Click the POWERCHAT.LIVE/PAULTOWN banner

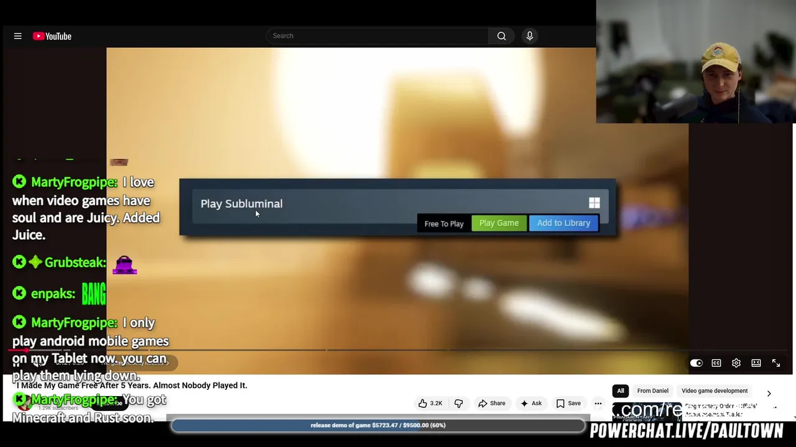[687, 431]
